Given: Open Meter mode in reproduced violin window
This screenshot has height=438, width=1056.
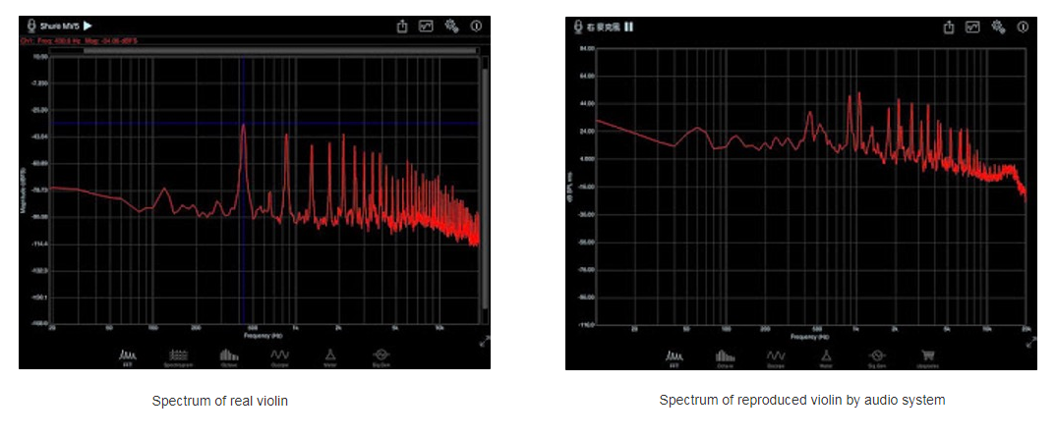Looking at the screenshot, I should tap(826, 357).
